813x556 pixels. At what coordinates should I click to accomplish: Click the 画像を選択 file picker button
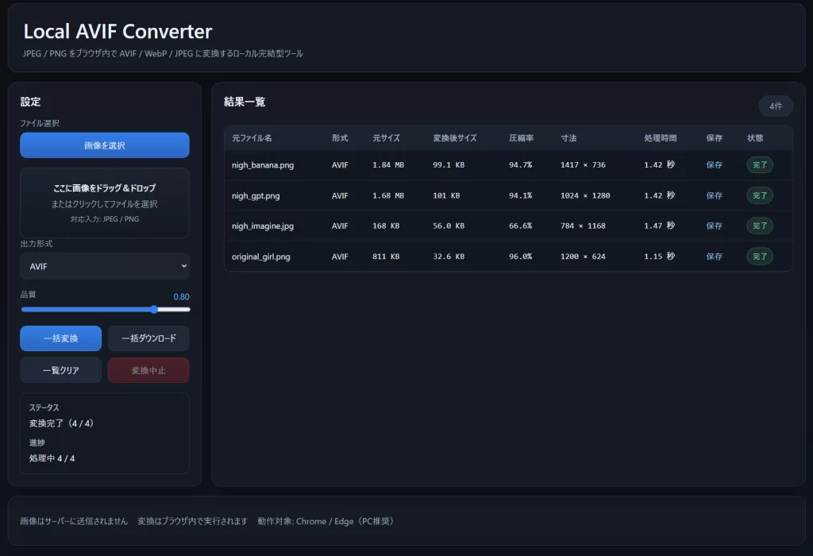point(104,145)
